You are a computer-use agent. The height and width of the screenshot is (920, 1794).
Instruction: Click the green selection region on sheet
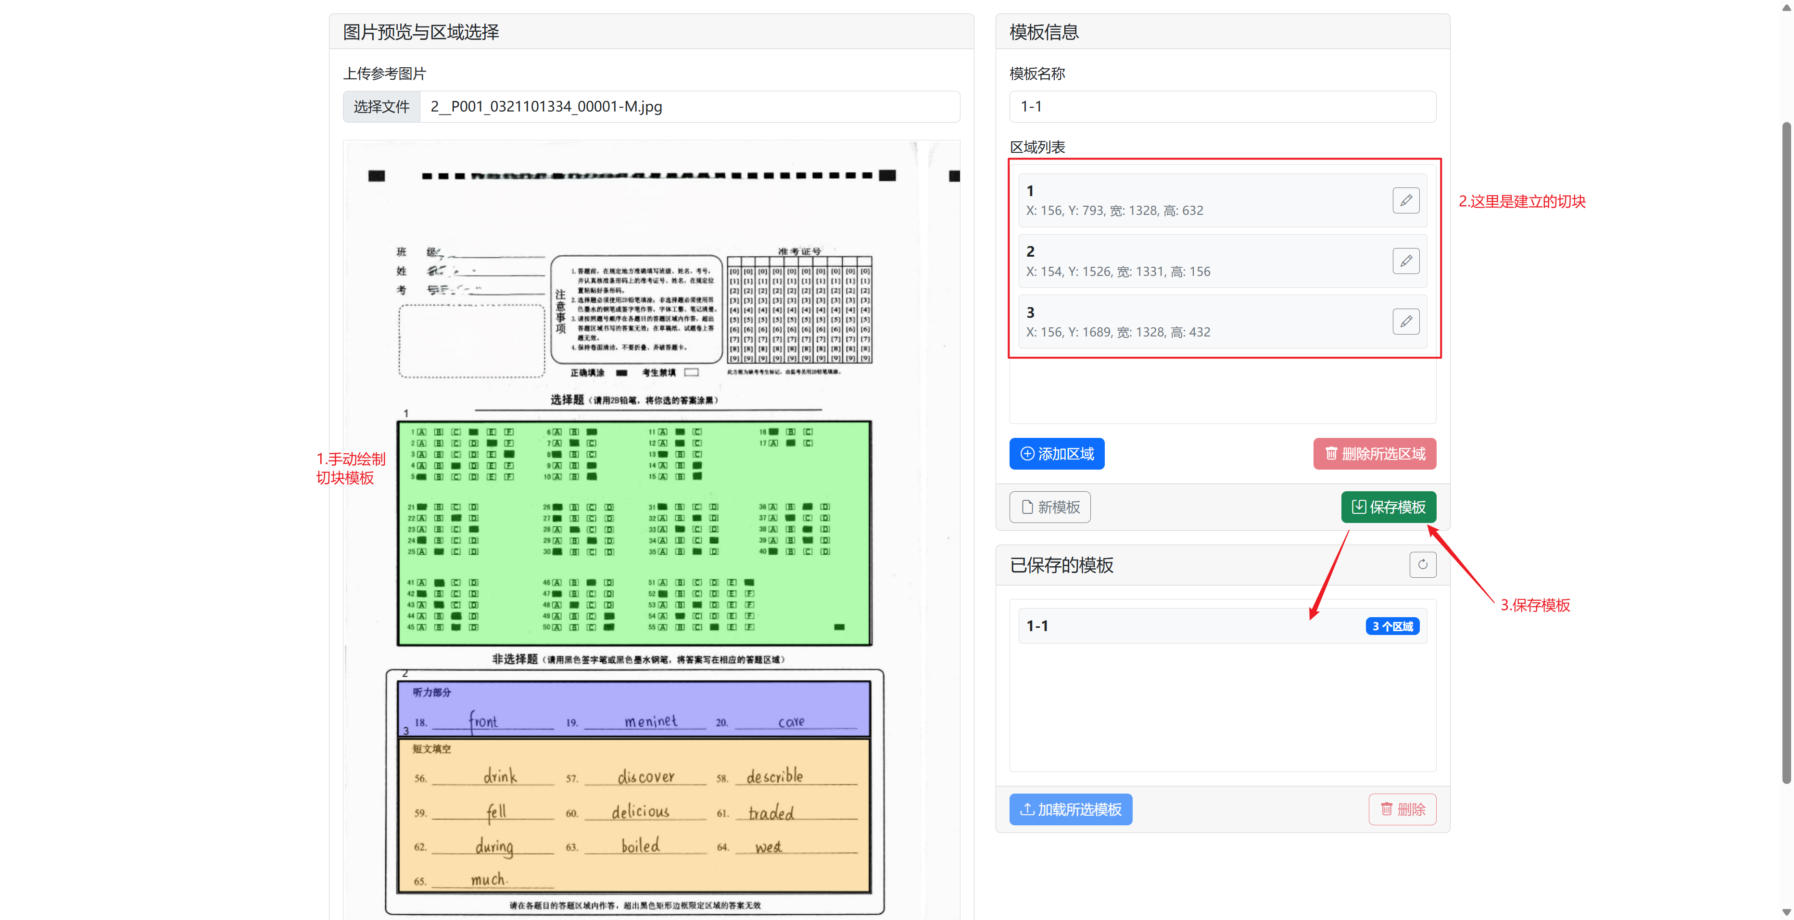click(x=634, y=533)
